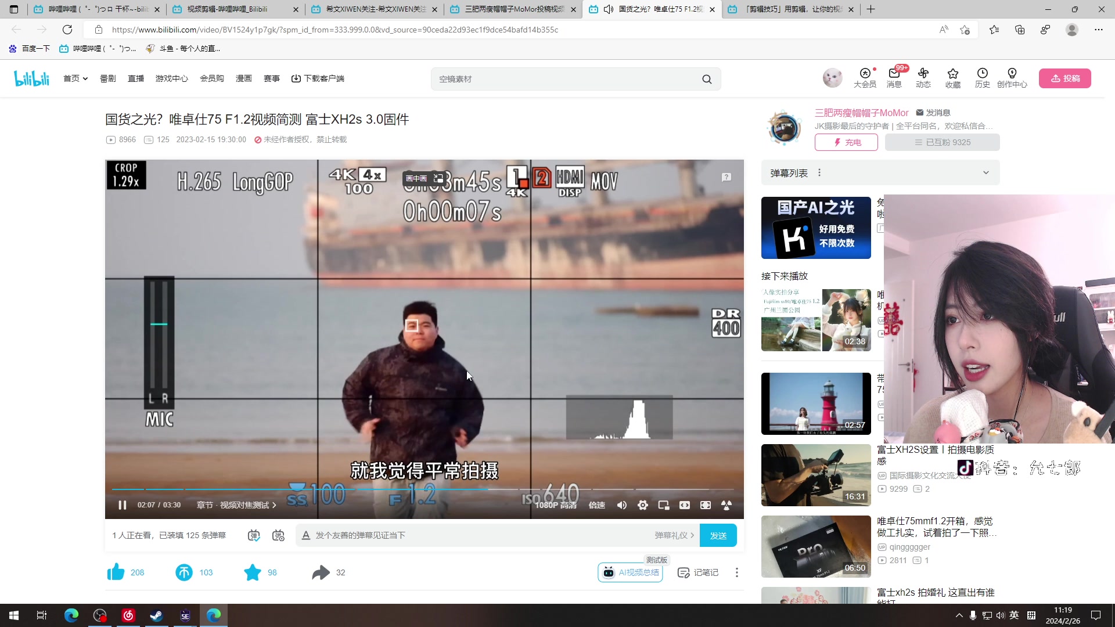Open 番剧 navigation item

click(108, 78)
